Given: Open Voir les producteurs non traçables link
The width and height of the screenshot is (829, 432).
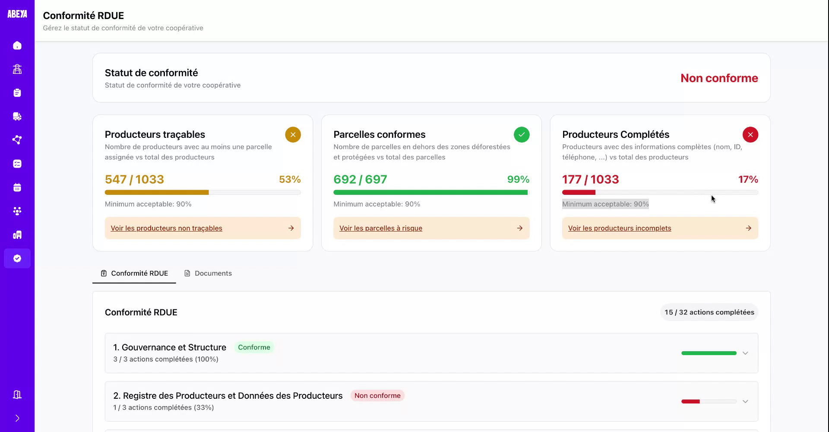Looking at the screenshot, I should click(x=166, y=228).
